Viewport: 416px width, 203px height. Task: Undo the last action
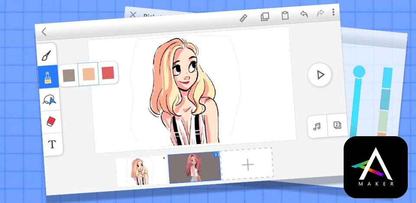(x=304, y=14)
